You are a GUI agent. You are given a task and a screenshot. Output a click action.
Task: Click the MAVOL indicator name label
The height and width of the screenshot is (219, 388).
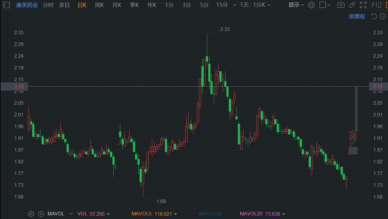point(56,214)
